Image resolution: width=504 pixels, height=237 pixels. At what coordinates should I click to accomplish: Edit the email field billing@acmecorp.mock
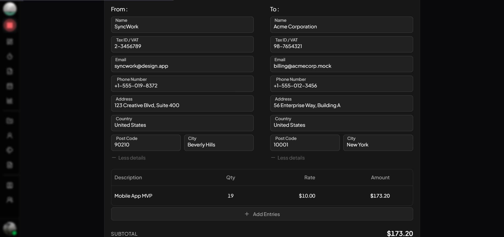[x=341, y=64]
